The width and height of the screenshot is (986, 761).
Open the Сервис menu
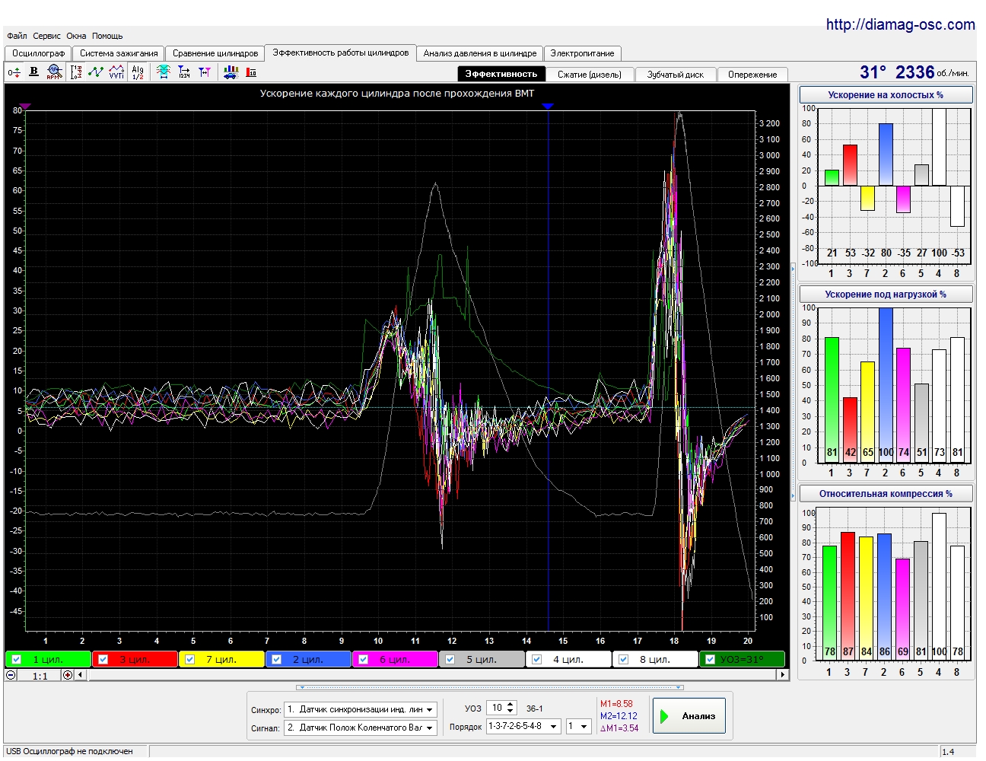point(46,36)
